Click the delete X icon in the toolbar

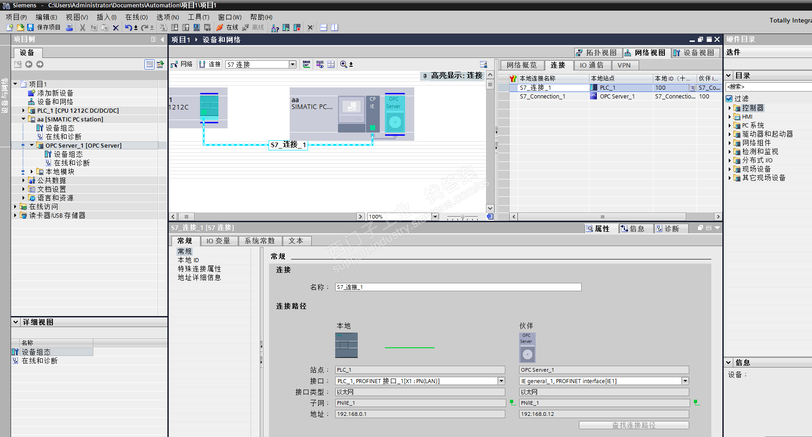[116, 28]
